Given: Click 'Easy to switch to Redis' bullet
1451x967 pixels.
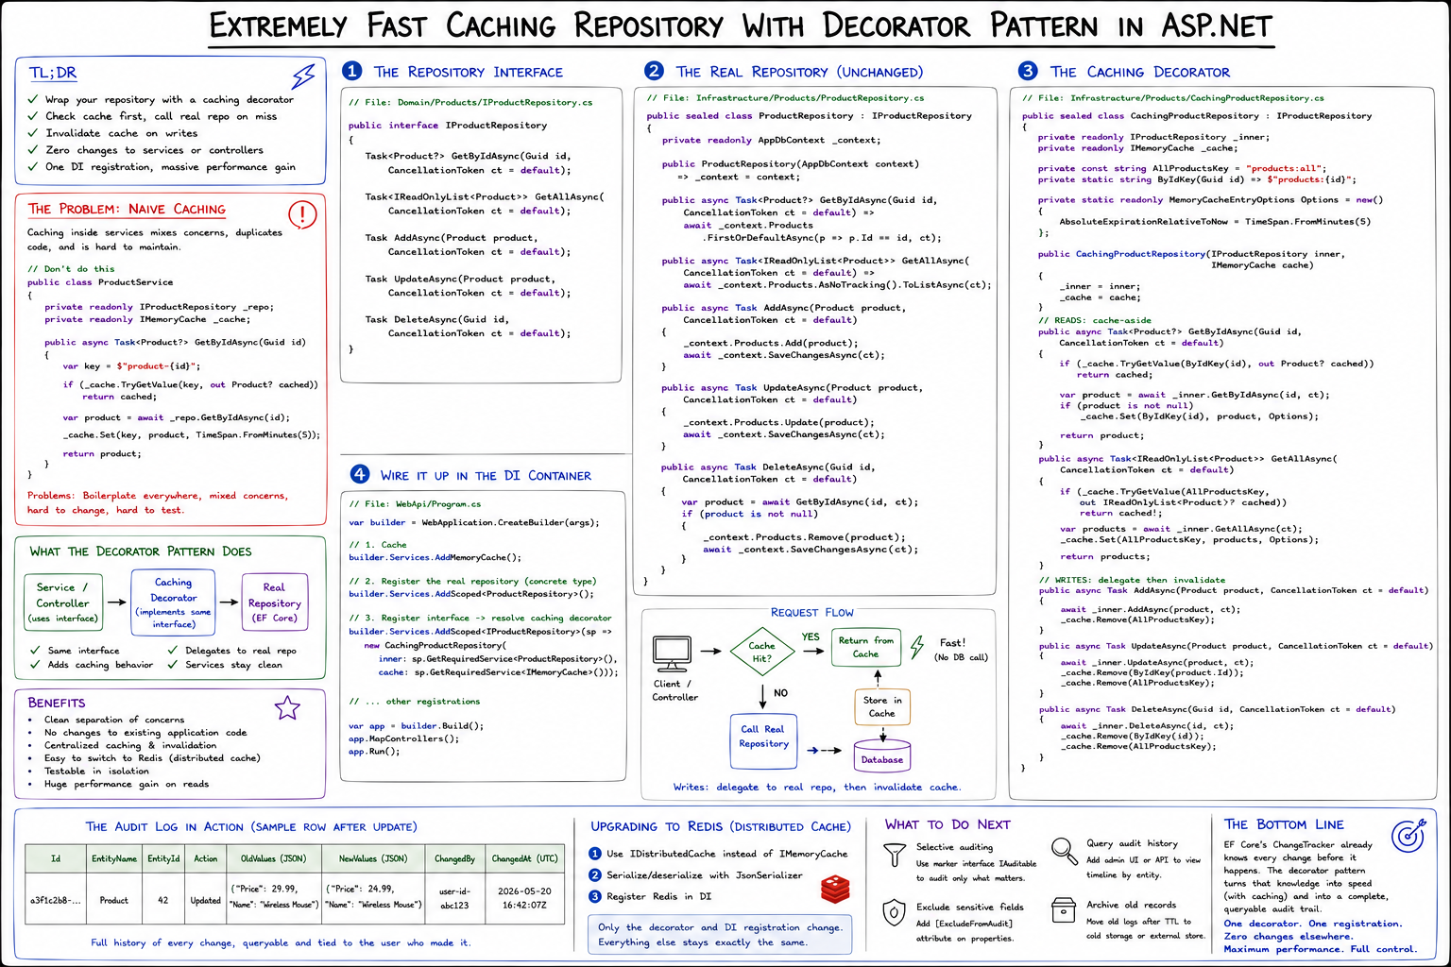Looking at the screenshot, I should [x=151, y=758].
